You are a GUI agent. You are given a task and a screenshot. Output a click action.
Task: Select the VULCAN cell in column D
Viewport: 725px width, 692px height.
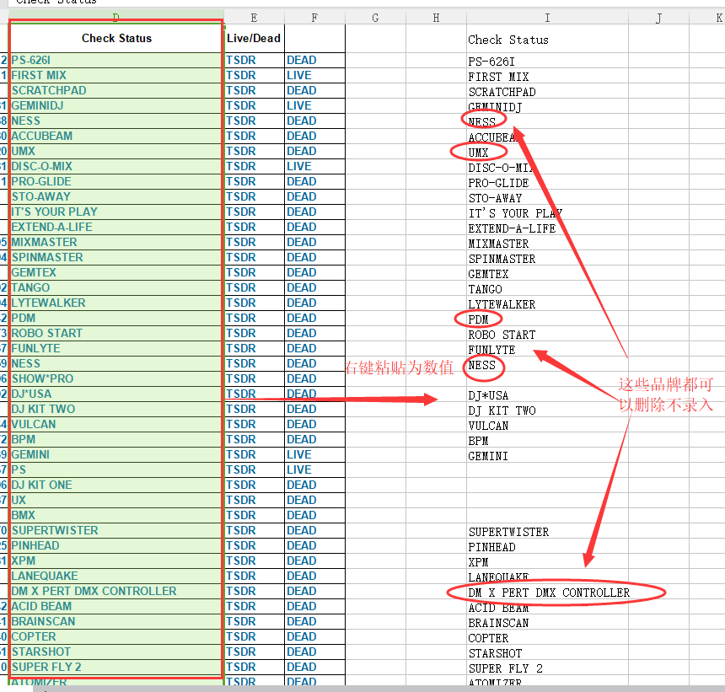click(x=116, y=424)
